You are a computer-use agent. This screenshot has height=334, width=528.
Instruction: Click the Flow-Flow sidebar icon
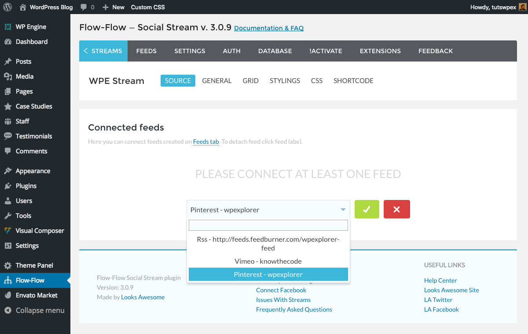pyautogui.click(x=7, y=280)
